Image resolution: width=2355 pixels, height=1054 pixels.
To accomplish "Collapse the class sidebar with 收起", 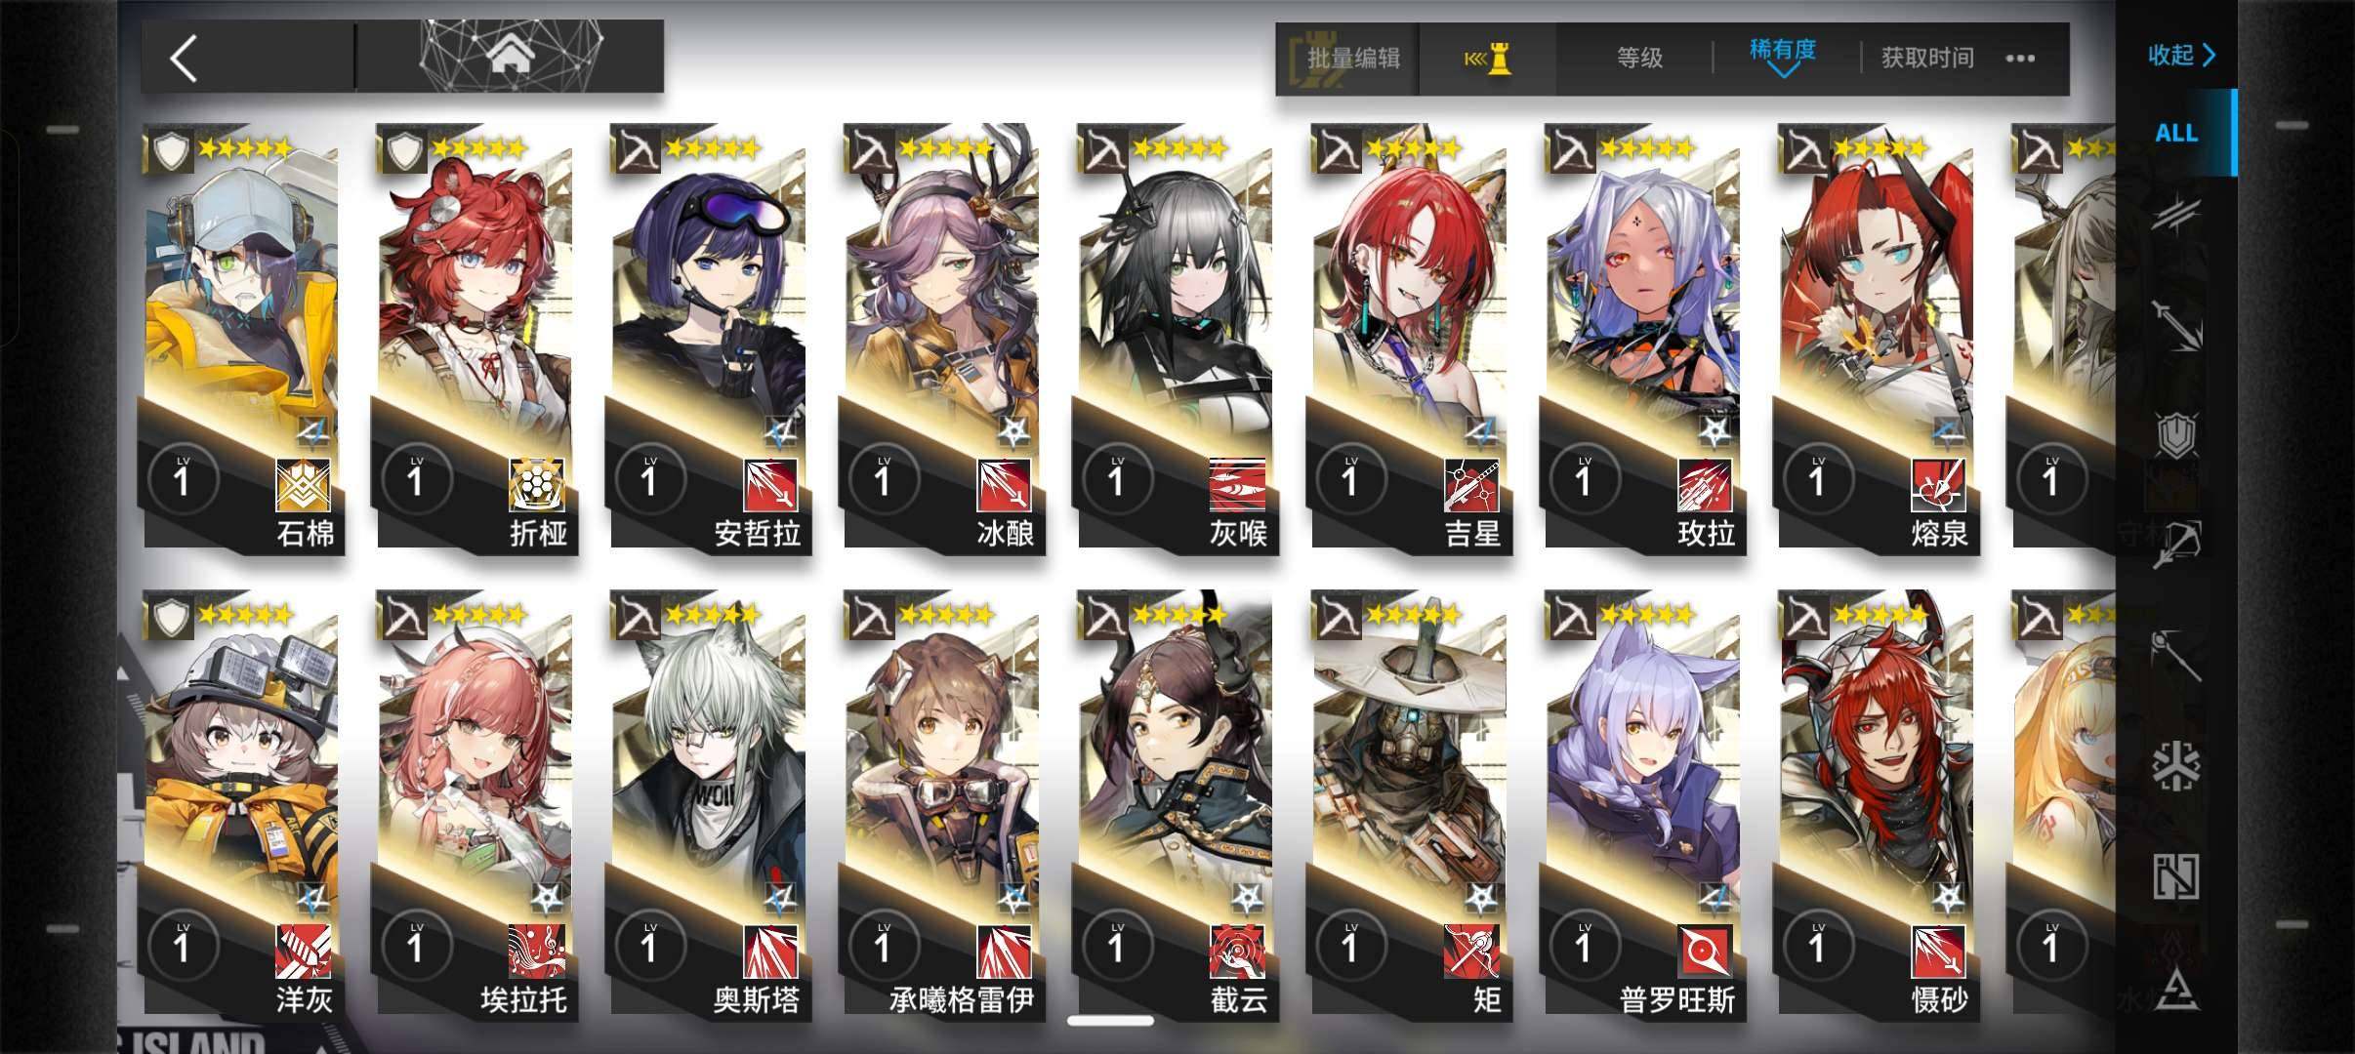I will (2181, 55).
